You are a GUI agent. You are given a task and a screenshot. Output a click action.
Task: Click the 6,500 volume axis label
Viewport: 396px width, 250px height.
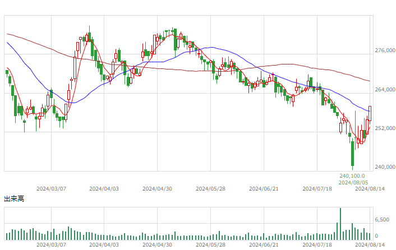[x=382, y=220]
